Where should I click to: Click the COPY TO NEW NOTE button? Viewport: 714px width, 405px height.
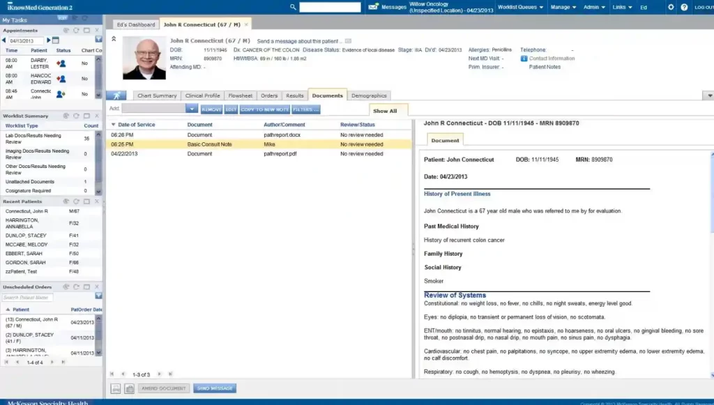[265, 109]
